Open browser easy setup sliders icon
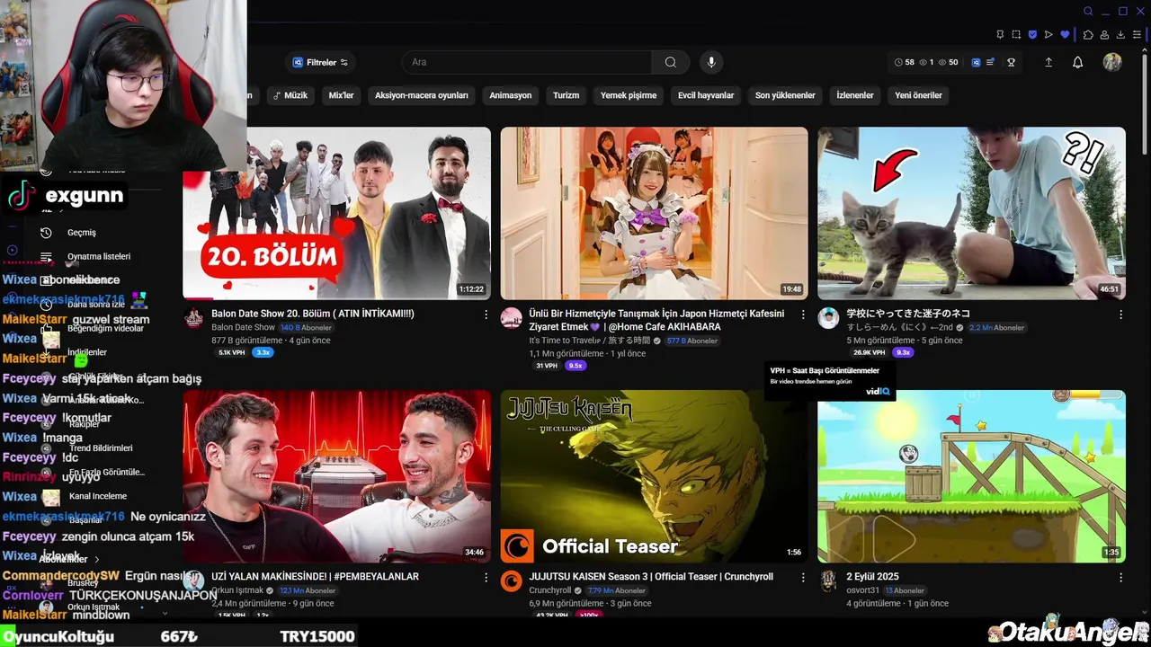1151x647 pixels. tap(1137, 35)
